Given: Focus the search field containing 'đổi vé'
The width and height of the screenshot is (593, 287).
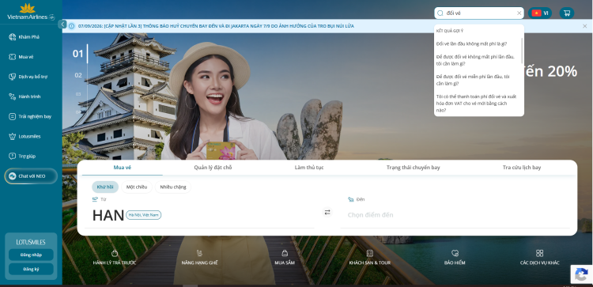Looking at the screenshot, I should tap(479, 13).
